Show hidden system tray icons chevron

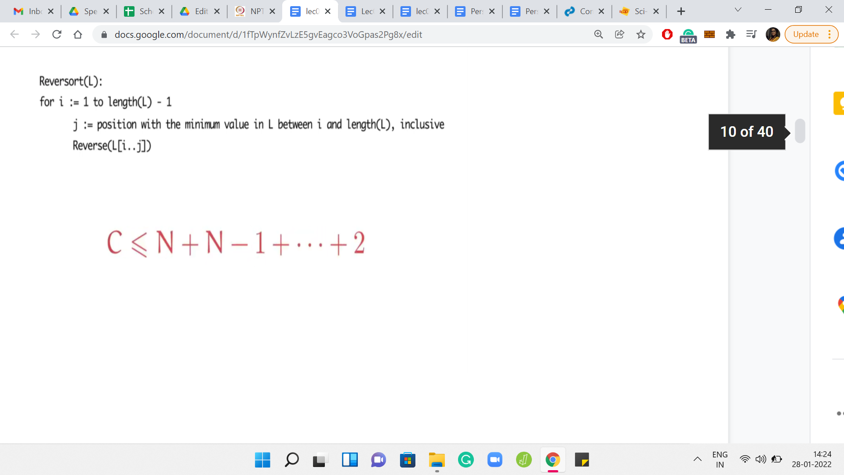[x=698, y=459]
